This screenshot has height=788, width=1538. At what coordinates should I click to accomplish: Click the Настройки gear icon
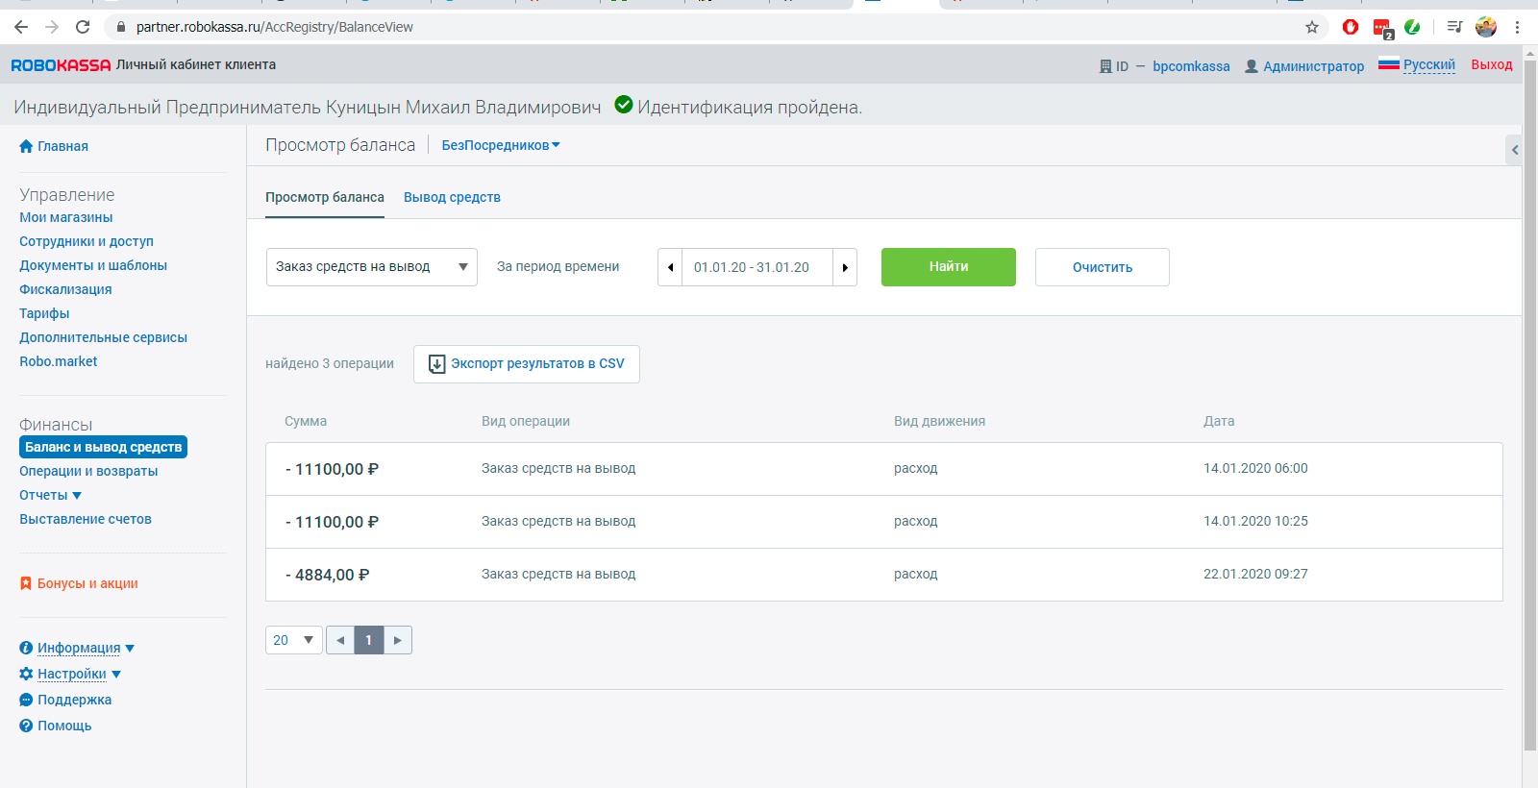(x=26, y=674)
